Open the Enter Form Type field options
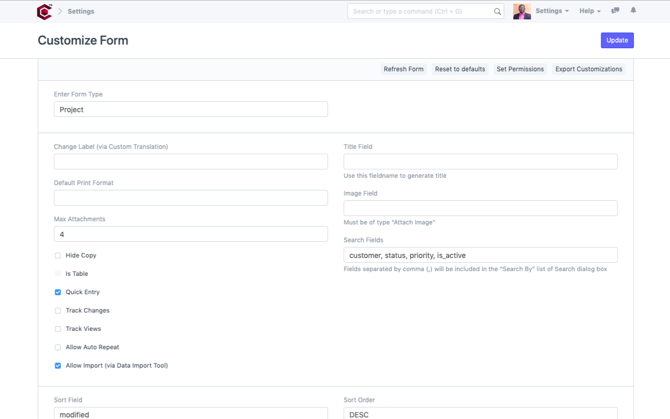This screenshot has height=419, width=670. click(x=191, y=109)
